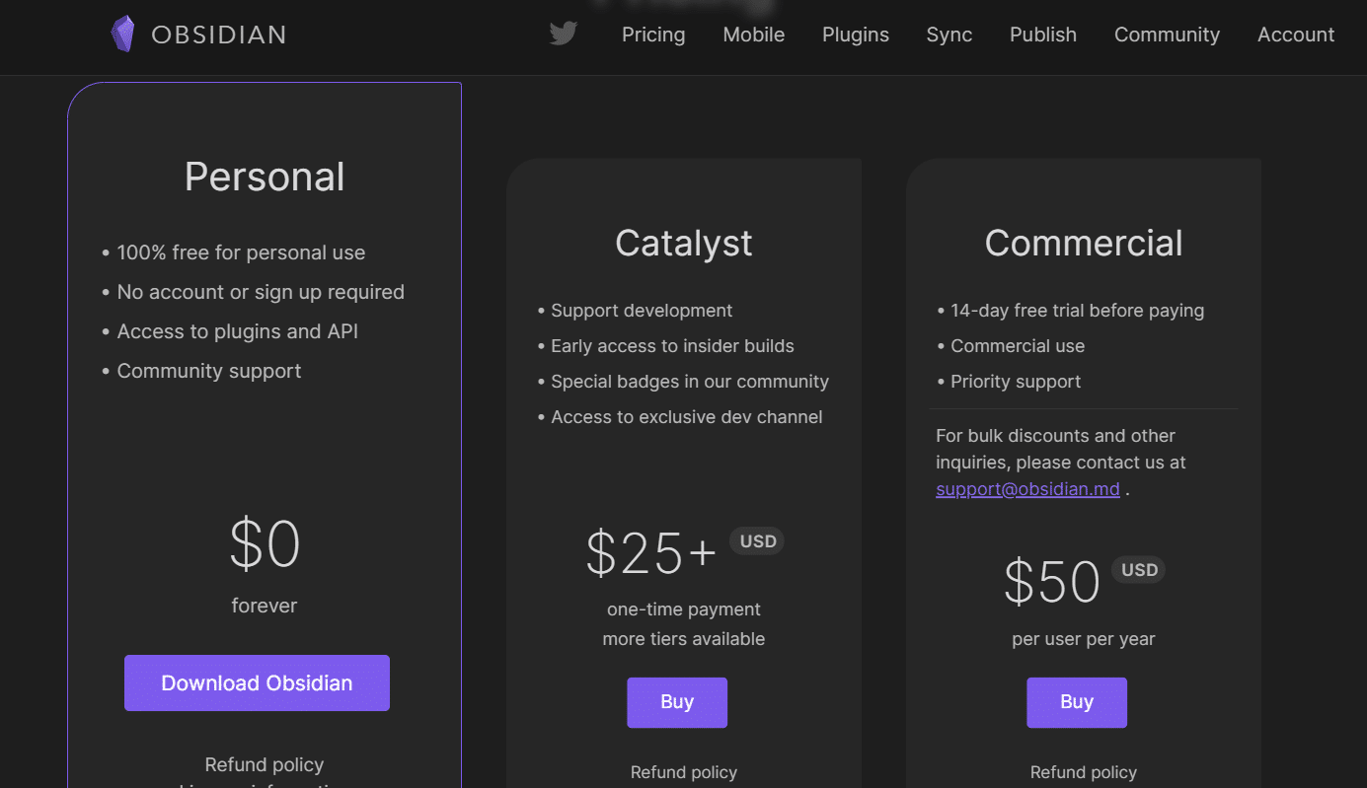The width and height of the screenshot is (1367, 788).
Task: Go to the Mobile nav item
Action: click(754, 35)
